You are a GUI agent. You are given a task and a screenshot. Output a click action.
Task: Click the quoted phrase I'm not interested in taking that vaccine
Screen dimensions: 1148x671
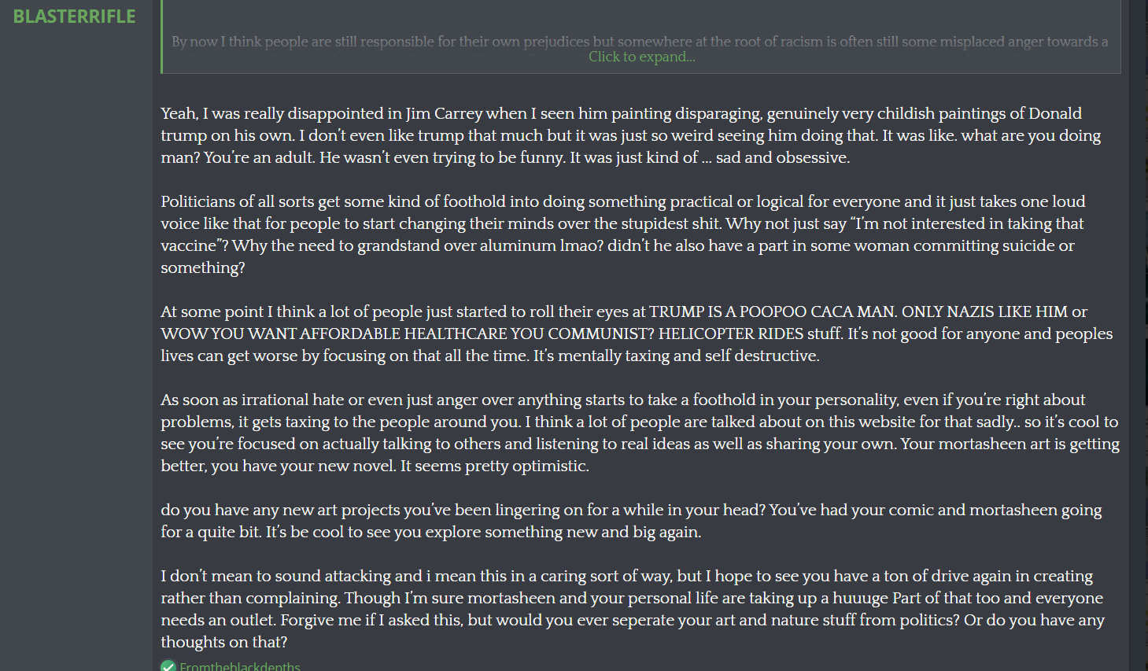pos(622,234)
